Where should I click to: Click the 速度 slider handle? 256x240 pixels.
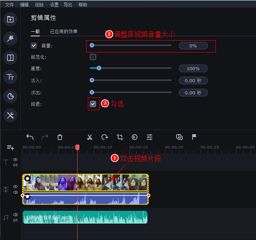pyautogui.click(x=99, y=68)
